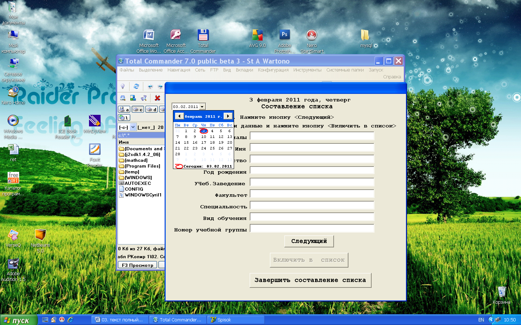Click the Следующий button
Image resolution: width=521 pixels, height=325 pixels.
pyautogui.click(x=309, y=241)
